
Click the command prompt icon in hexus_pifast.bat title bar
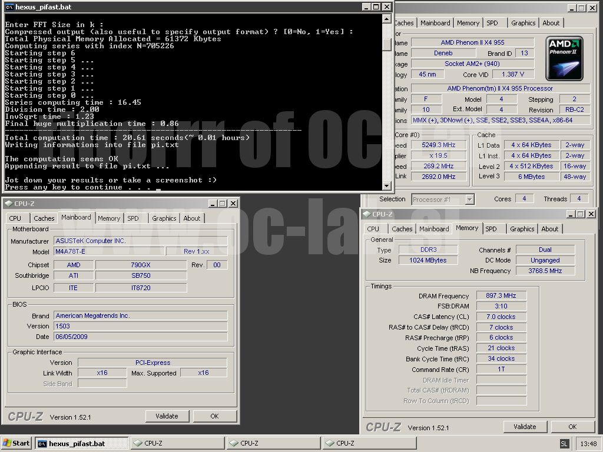point(9,7)
